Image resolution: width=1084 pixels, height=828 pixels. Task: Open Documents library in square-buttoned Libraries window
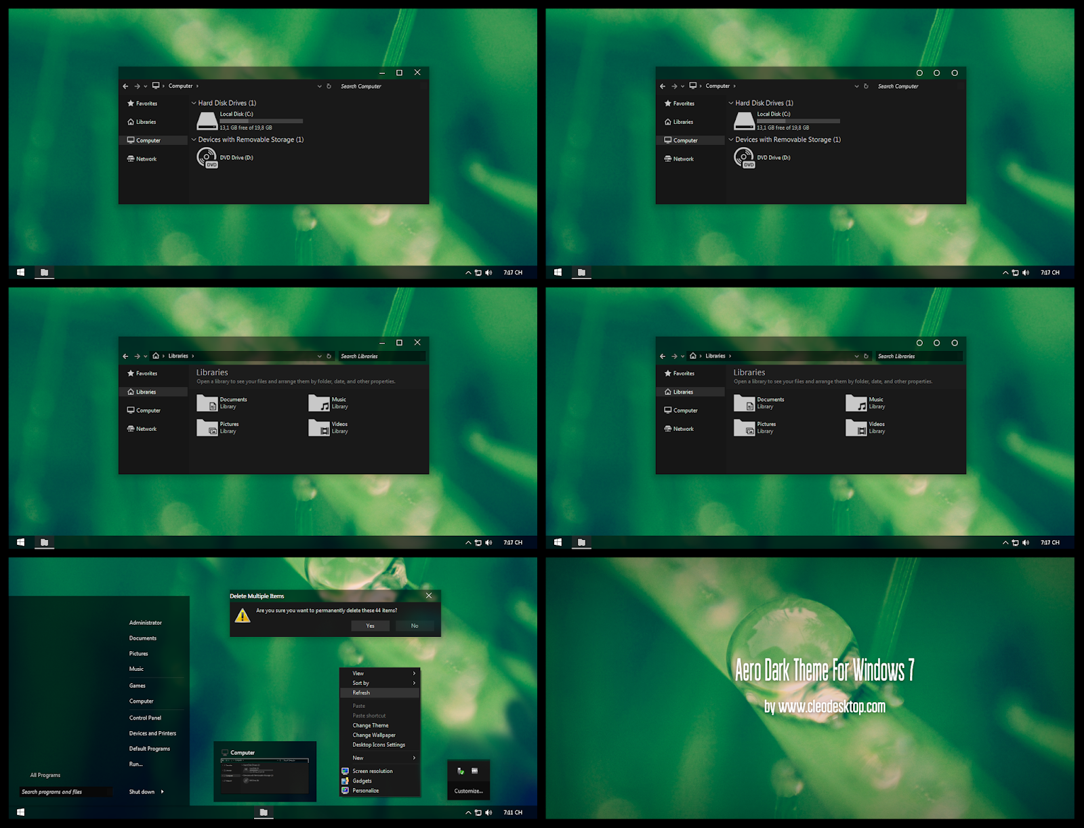coord(222,403)
